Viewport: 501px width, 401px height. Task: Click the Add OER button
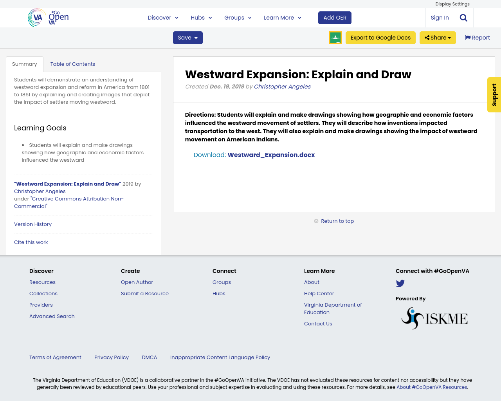coord(335,17)
